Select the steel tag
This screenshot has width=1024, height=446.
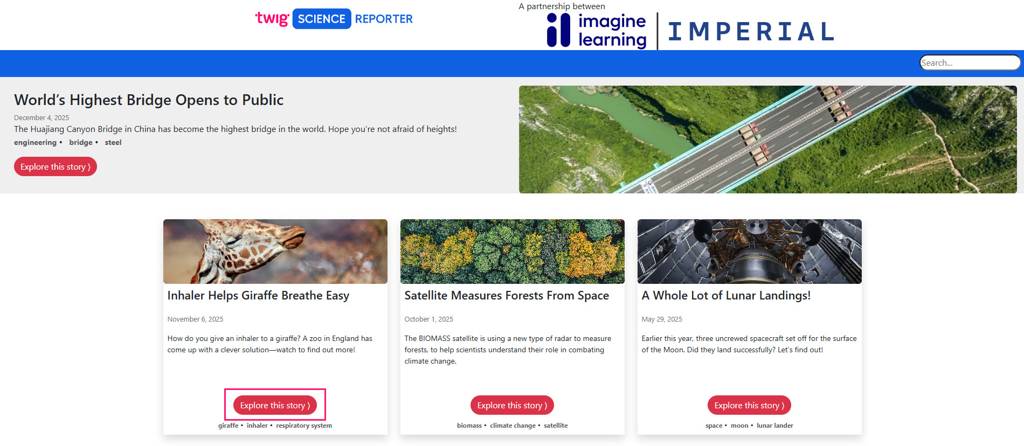[x=113, y=143]
